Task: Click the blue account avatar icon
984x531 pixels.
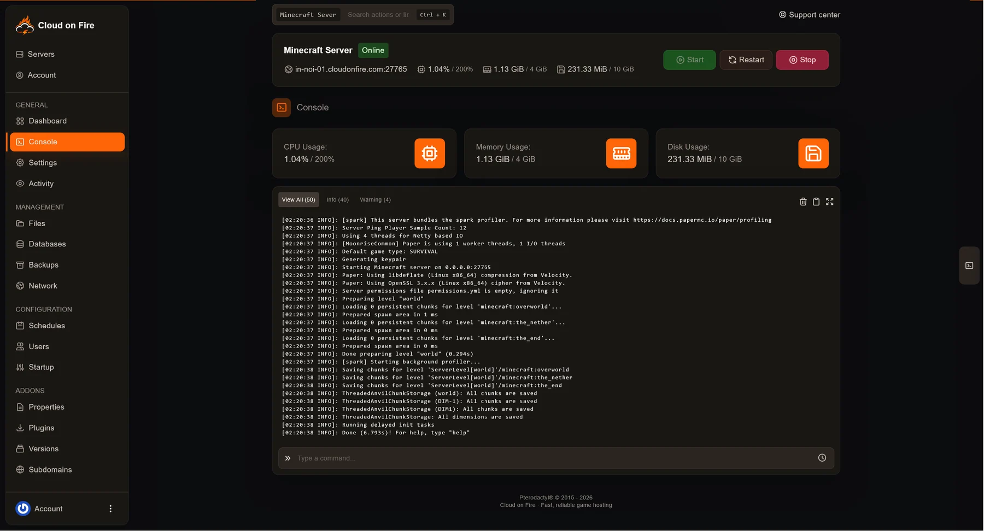Action: (23, 509)
